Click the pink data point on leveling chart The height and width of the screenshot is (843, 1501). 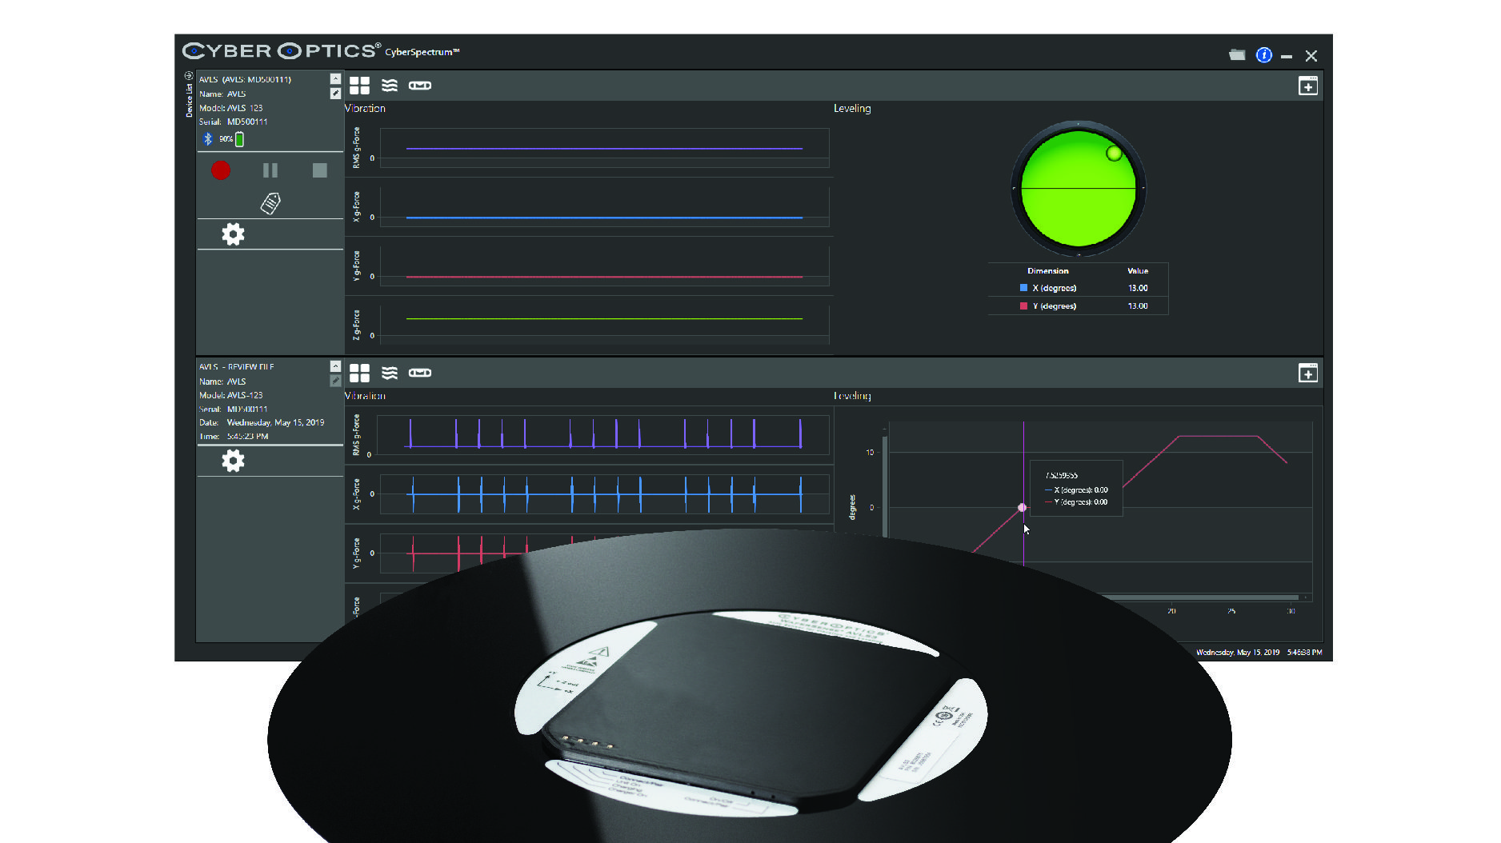pos(1022,507)
